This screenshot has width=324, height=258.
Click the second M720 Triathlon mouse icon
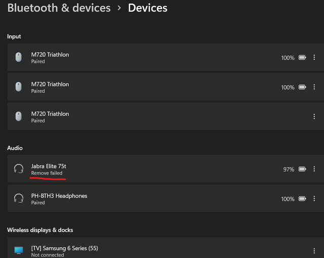[19, 87]
